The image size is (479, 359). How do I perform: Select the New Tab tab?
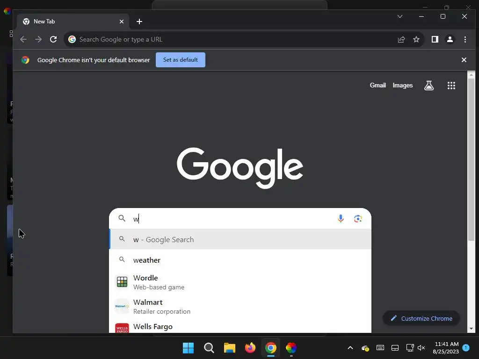point(73,22)
